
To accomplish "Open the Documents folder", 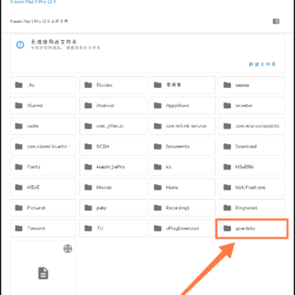I will (182, 147).
